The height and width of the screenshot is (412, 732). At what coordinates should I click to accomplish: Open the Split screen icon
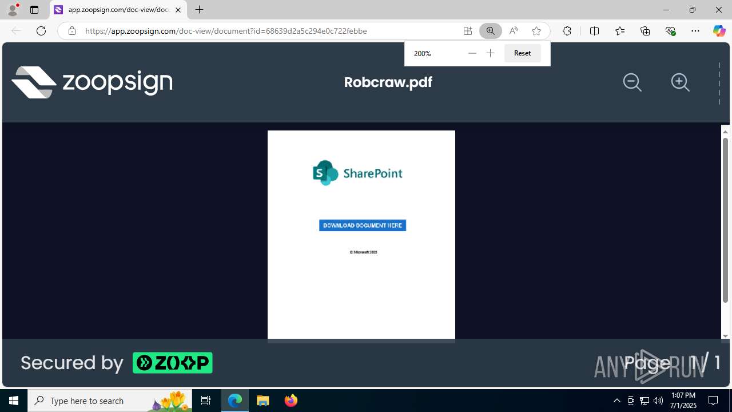tap(594, 31)
